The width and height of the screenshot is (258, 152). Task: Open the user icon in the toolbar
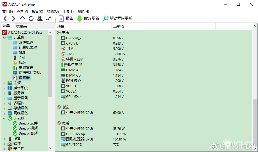click(x=40, y=18)
